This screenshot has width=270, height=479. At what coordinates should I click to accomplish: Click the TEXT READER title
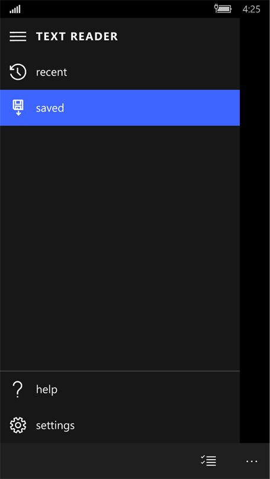(77, 37)
